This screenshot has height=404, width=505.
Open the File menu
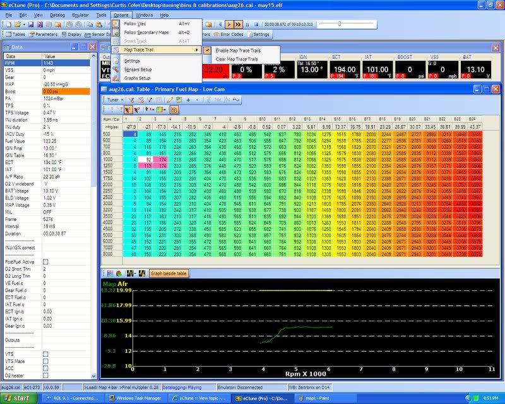click(x=9, y=15)
